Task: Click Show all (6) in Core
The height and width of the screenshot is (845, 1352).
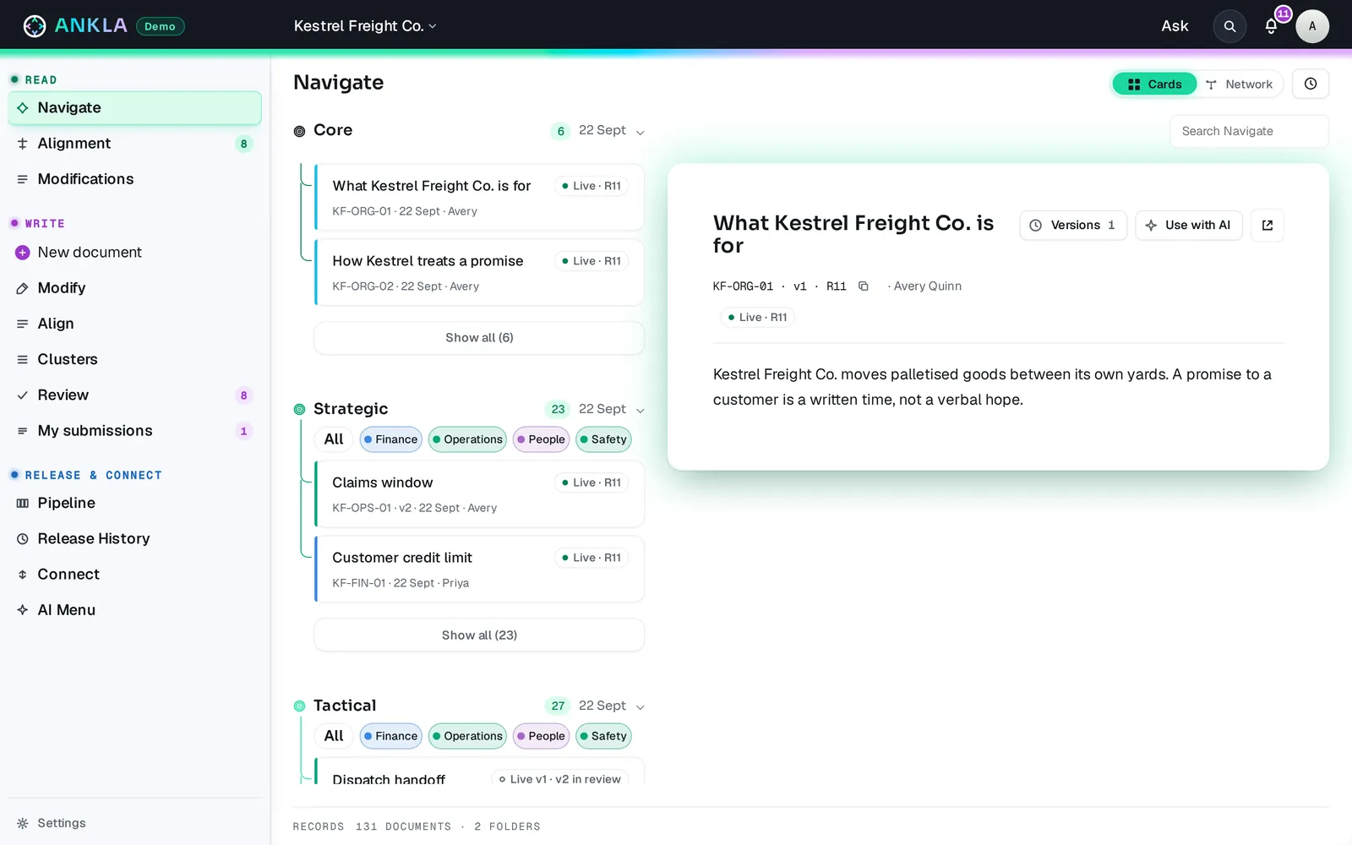Action: point(479,338)
